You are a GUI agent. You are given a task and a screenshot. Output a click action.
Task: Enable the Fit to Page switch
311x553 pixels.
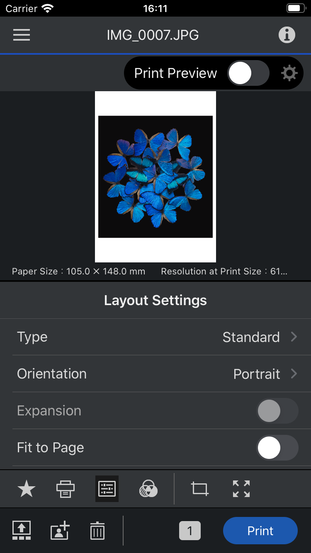point(277,448)
